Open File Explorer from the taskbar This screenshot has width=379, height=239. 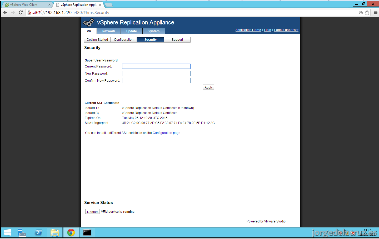tap(55, 232)
